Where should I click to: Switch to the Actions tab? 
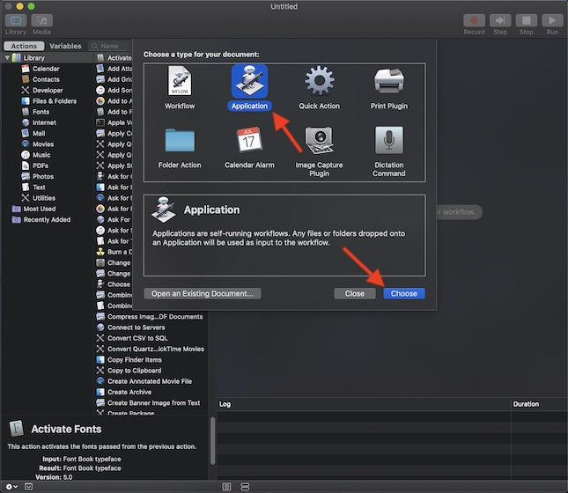click(24, 46)
